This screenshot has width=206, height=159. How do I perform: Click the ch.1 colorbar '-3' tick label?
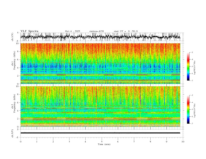tap(192, 52)
